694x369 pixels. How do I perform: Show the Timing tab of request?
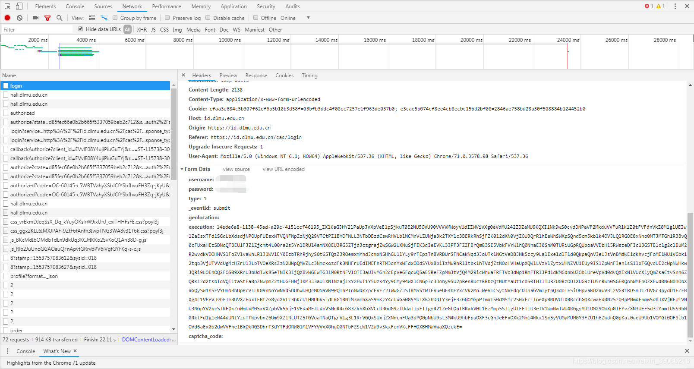click(309, 75)
